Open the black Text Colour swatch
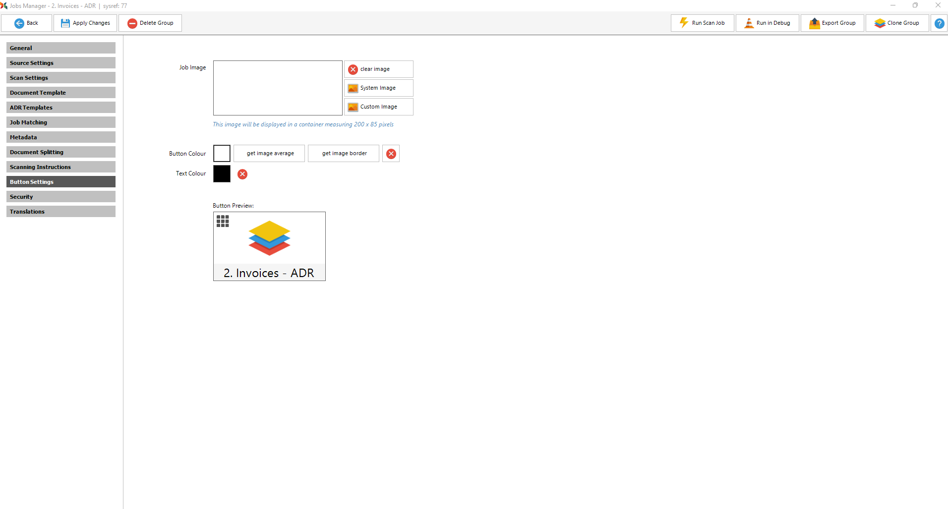This screenshot has width=948, height=509. click(222, 174)
